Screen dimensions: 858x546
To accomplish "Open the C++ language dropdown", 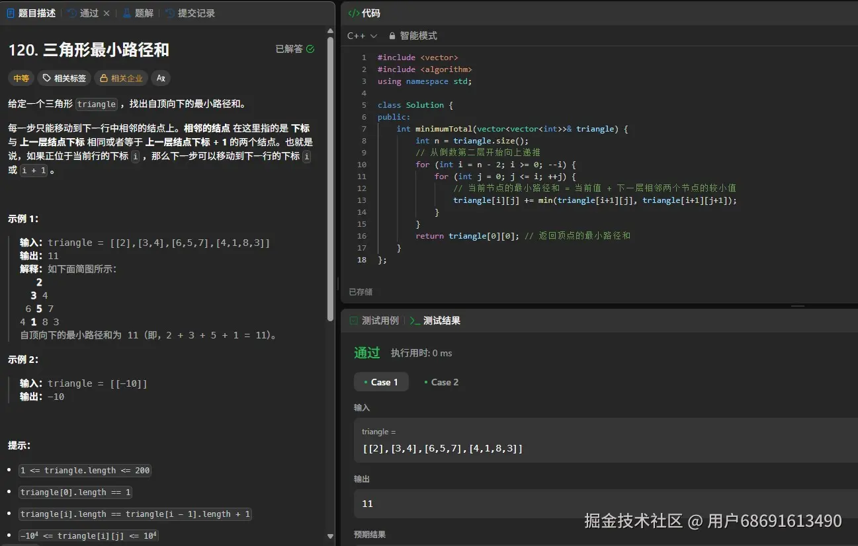I will [362, 36].
